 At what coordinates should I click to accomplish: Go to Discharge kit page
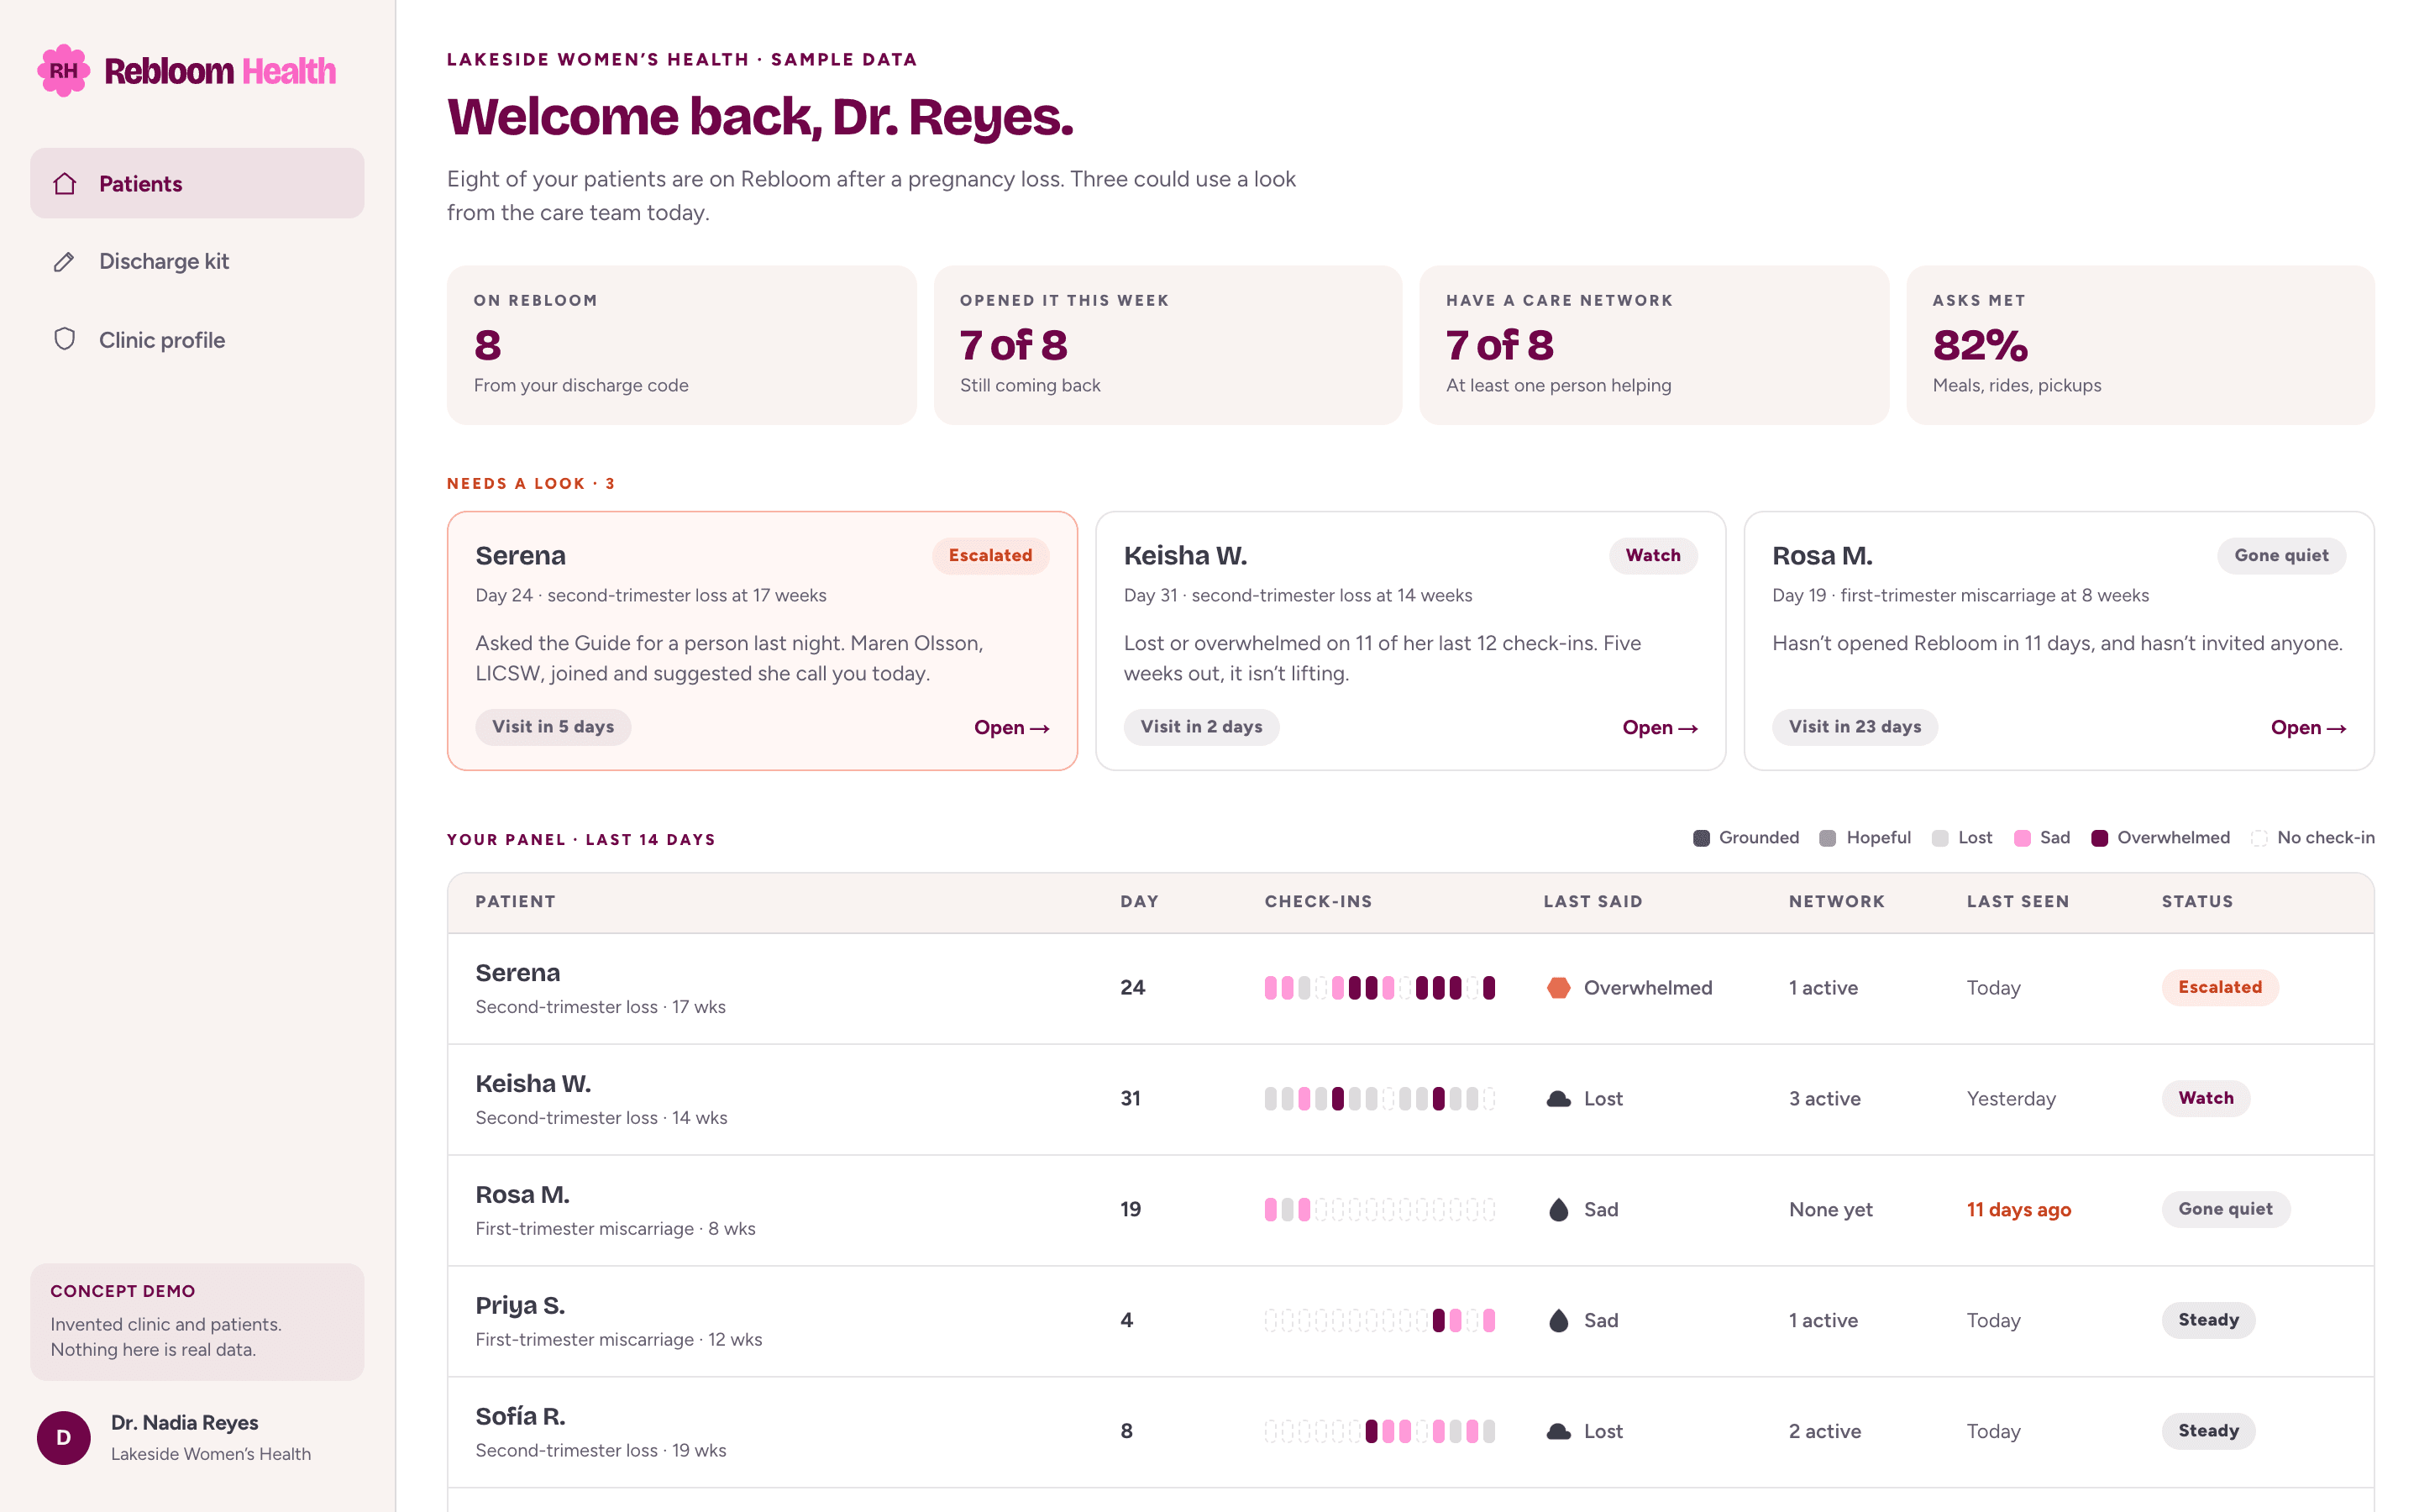pos(197,262)
